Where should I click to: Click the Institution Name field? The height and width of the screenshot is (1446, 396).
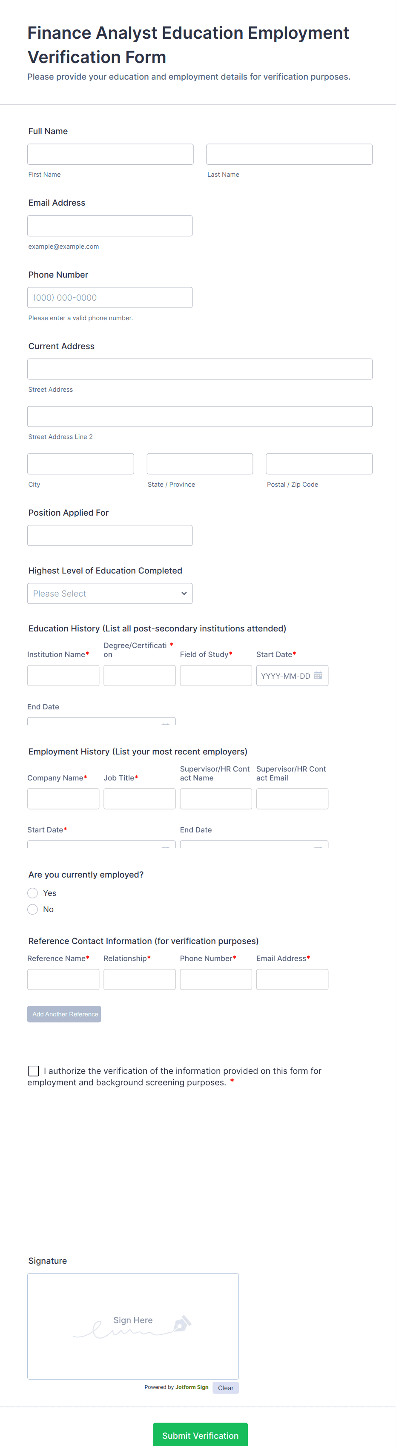tap(63, 675)
